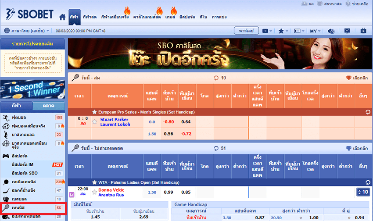Select เทนนิส in the sports list
Image resolution: width=373 pixels, height=221 pixels.
point(32,208)
